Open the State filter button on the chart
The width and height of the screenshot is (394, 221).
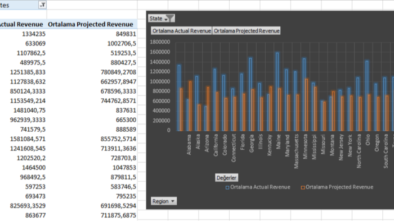click(x=162, y=19)
